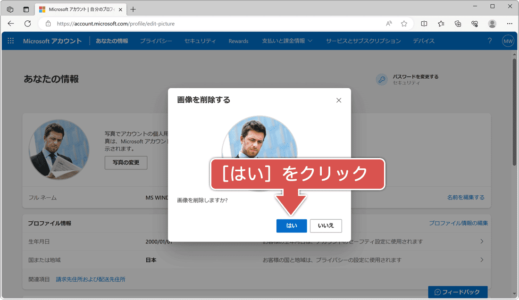Image resolution: width=519 pixels, height=300 pixels.
Task: Add this page to favorites via star icon
Action: coord(404,23)
